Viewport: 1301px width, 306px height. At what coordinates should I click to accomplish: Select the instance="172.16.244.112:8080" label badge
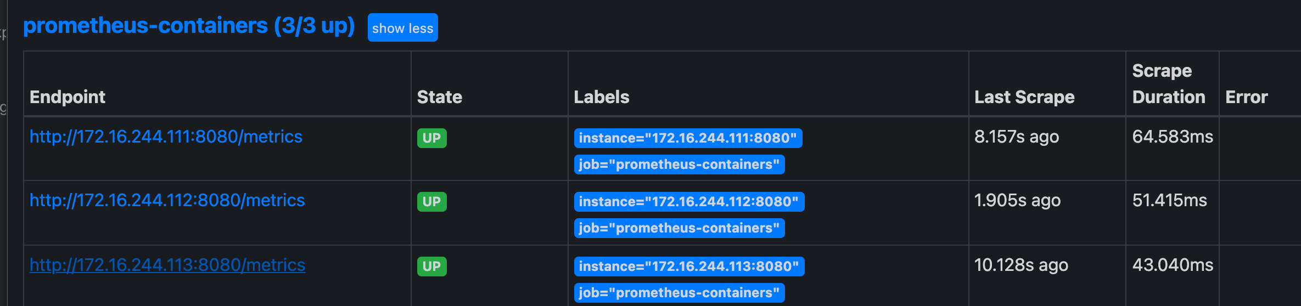(689, 202)
